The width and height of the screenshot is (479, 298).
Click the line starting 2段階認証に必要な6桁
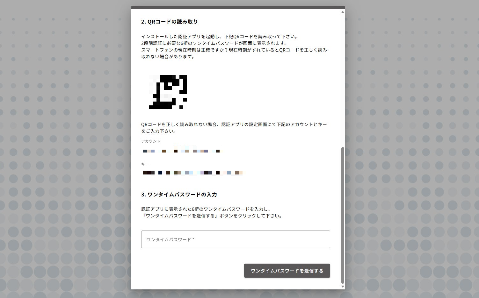coord(214,43)
